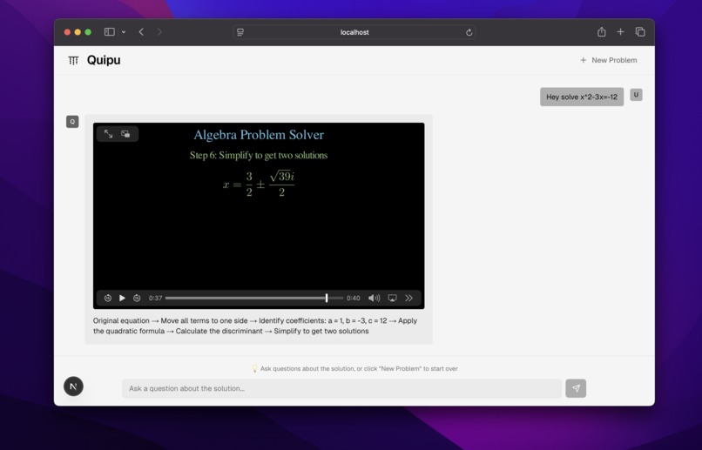
Task: Open the website settings icon in the address bar
Action: coord(240,32)
